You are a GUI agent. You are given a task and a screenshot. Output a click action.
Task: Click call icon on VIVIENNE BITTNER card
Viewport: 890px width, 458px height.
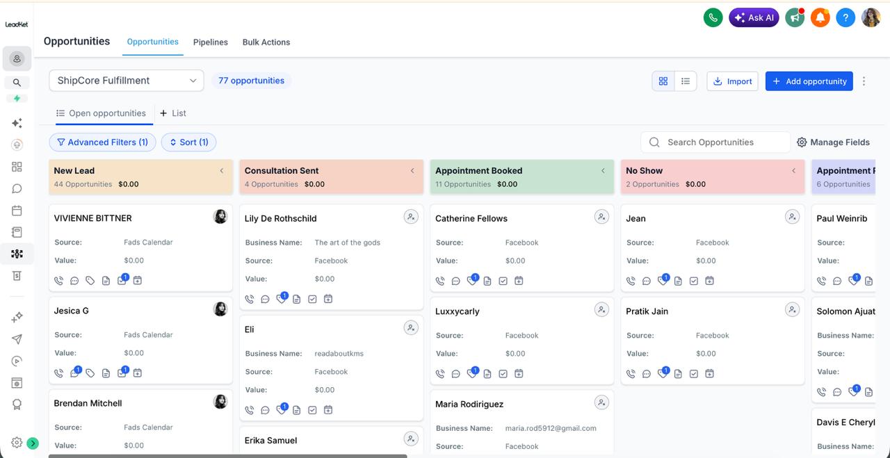(58, 281)
